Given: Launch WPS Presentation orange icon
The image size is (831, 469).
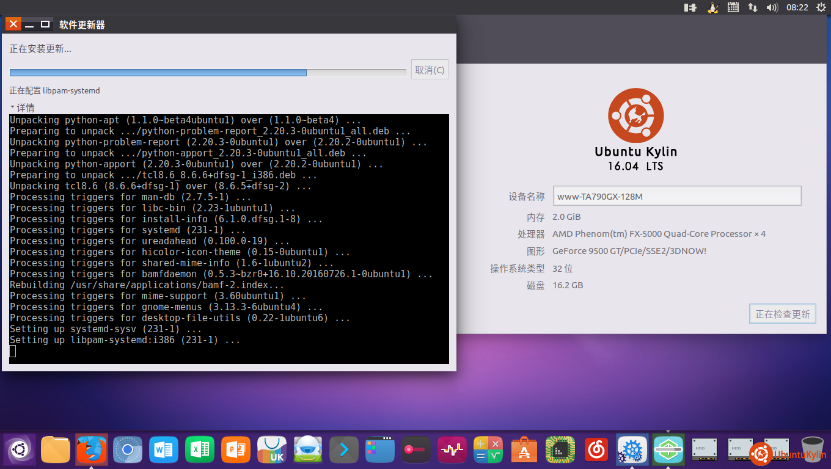Looking at the screenshot, I should [x=236, y=450].
